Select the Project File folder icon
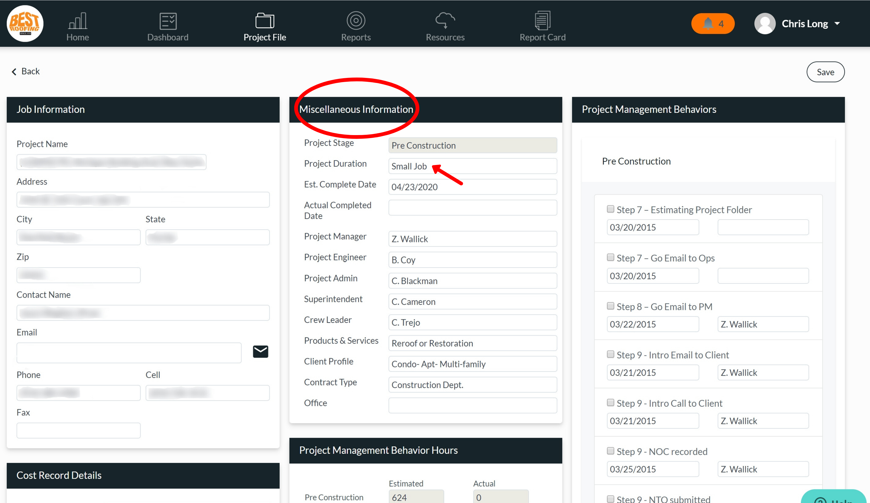Image resolution: width=870 pixels, height=503 pixels. [x=265, y=20]
